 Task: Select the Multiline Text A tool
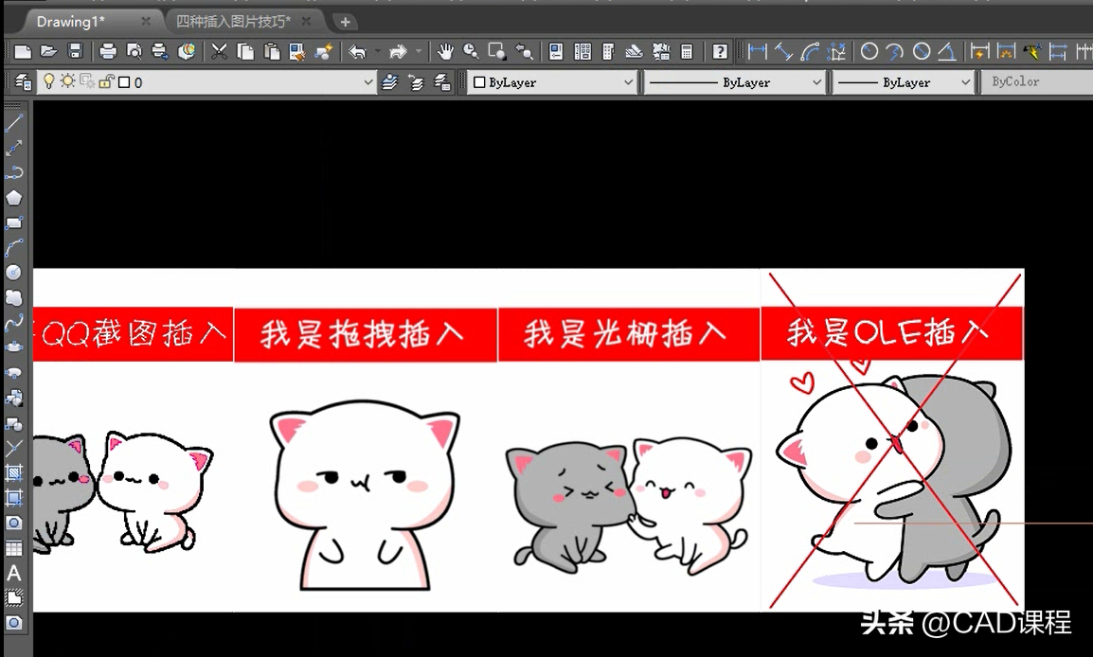tap(14, 573)
